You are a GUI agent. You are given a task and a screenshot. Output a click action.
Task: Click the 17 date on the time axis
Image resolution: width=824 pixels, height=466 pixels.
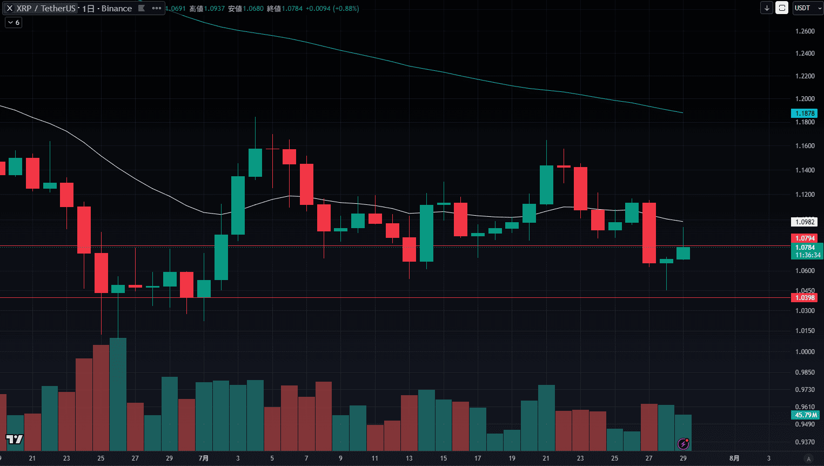coord(478,458)
